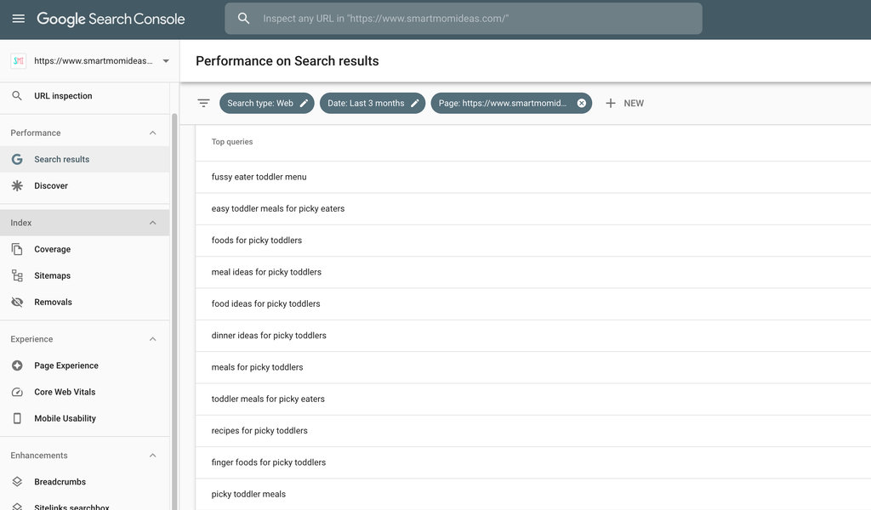Collapse the Performance section
Viewport: 871px width, 510px height.
[152, 133]
